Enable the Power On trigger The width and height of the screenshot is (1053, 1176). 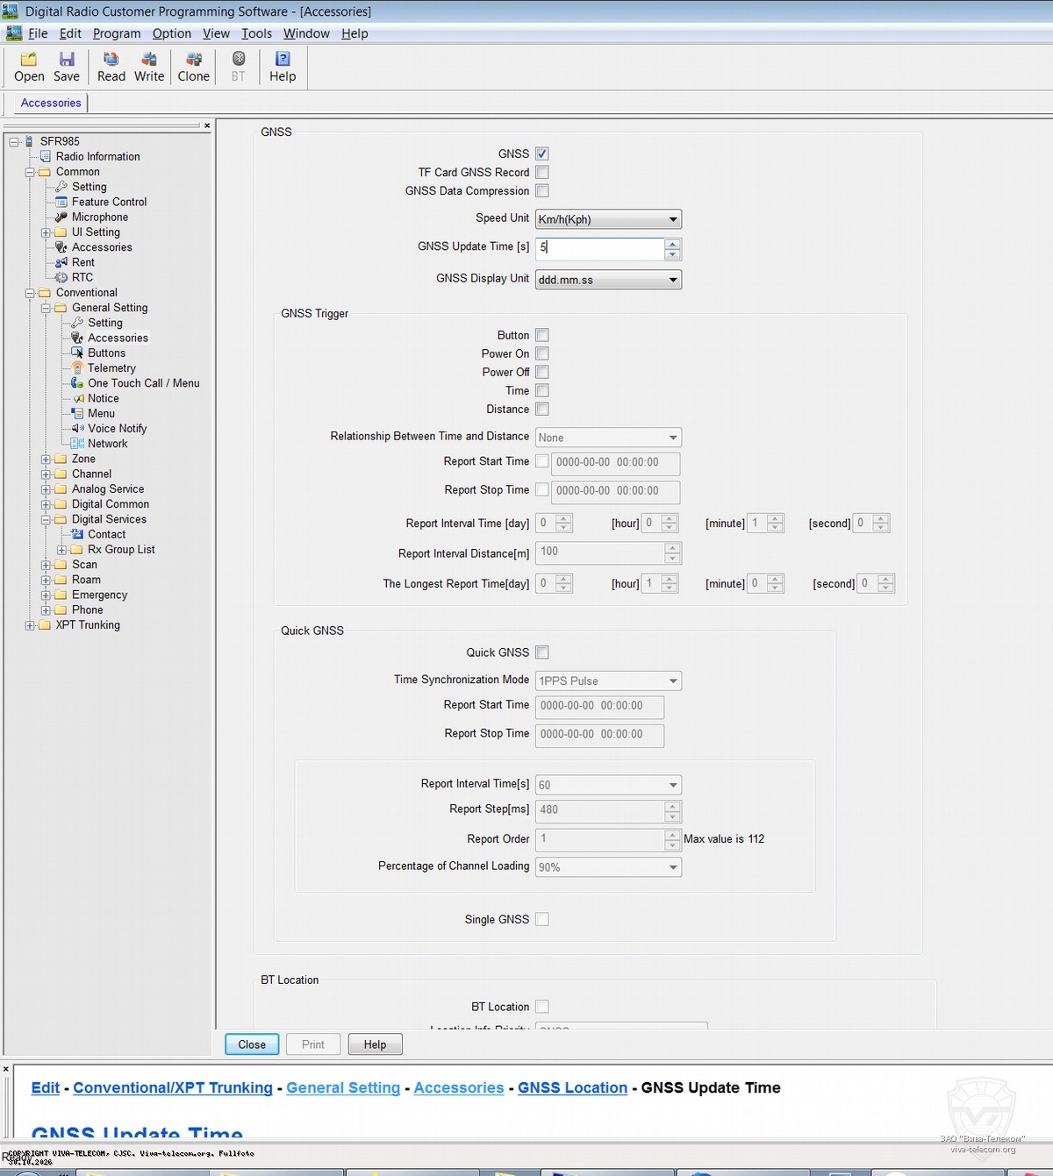coord(542,353)
